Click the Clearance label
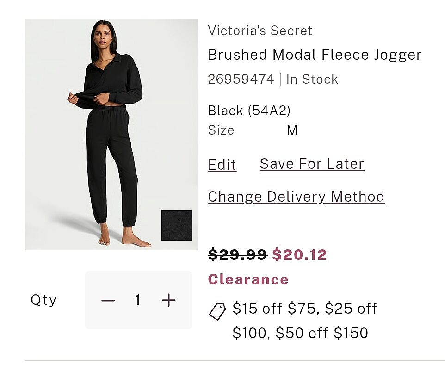 (248, 279)
